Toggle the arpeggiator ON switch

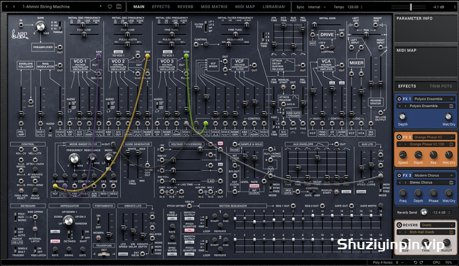tap(55, 232)
